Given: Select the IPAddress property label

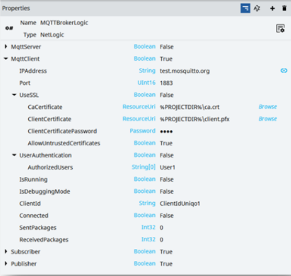Looking at the screenshot, I should click(33, 71).
